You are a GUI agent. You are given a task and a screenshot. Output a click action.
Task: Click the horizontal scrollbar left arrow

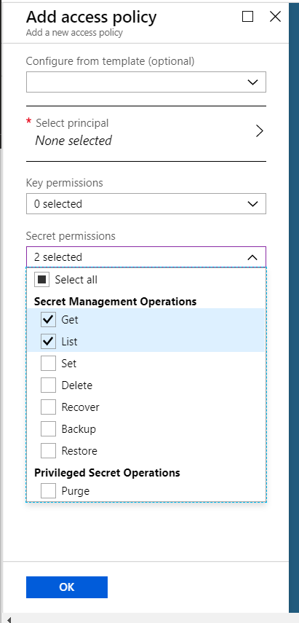(x=9, y=619)
